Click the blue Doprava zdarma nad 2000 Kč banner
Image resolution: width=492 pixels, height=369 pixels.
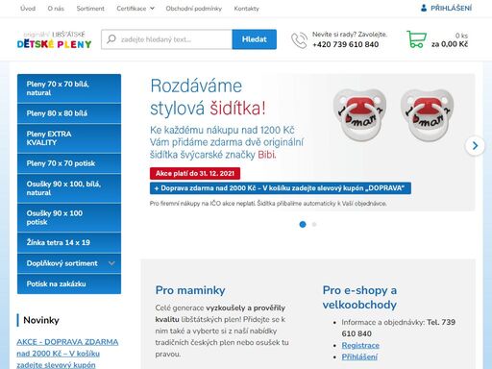281,188
